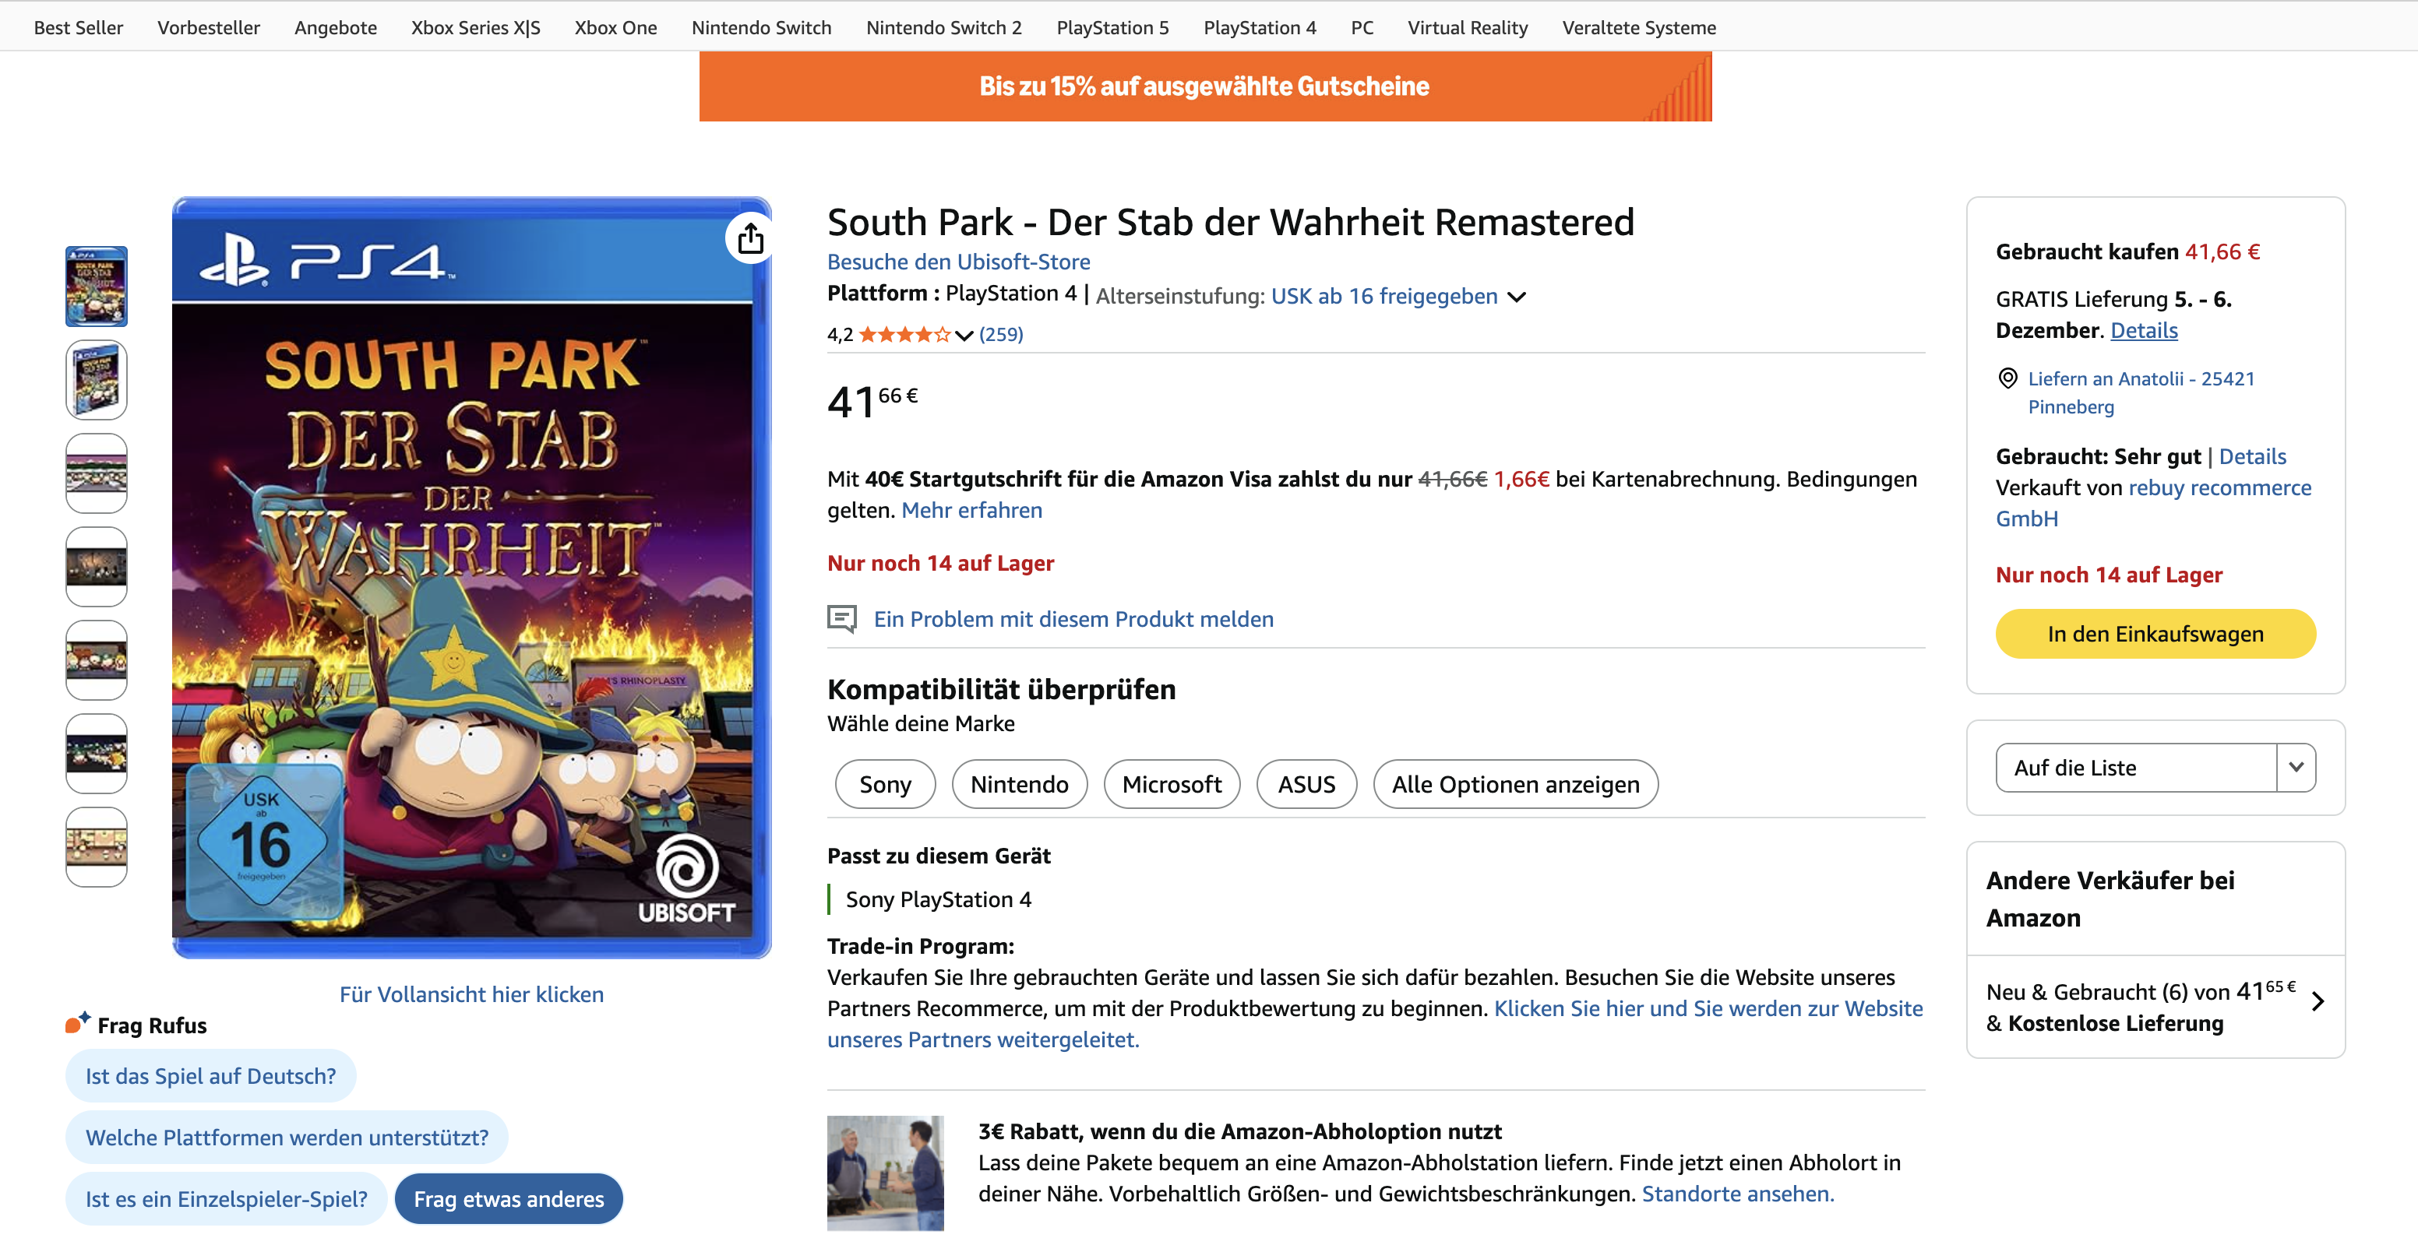Select the Microsoft brand option
The image size is (2418, 1238).
(x=1172, y=784)
